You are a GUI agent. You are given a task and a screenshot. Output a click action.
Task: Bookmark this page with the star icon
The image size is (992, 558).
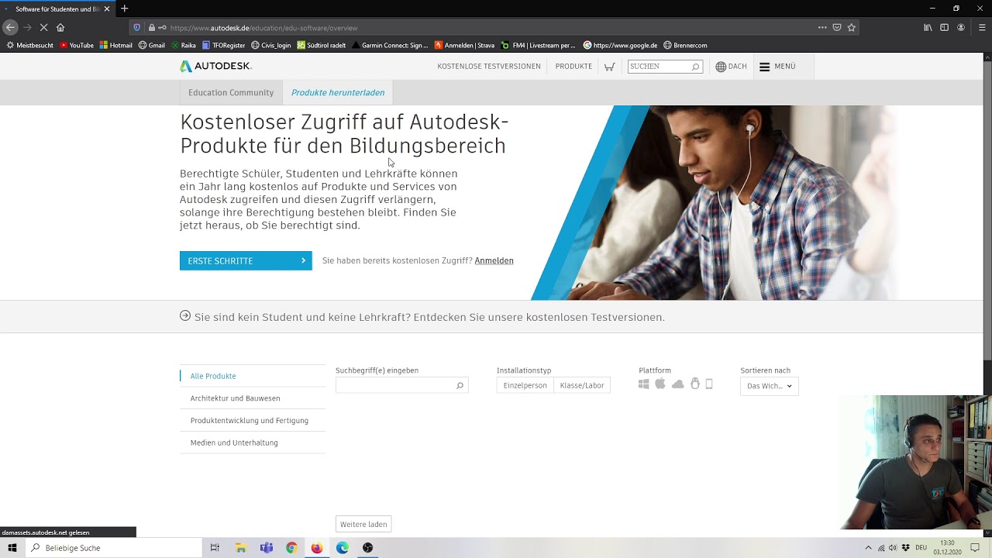(x=851, y=27)
